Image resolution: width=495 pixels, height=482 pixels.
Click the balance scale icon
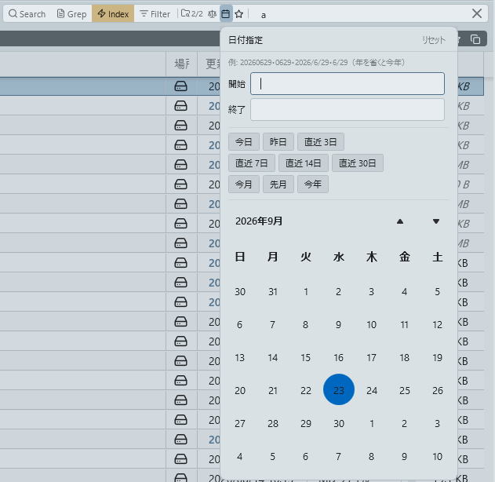click(x=212, y=14)
